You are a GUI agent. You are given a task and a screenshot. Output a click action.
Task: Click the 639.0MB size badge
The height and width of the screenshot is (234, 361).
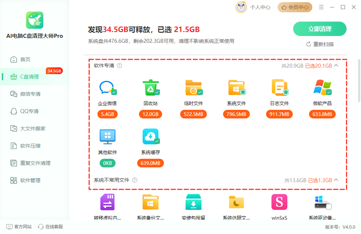(x=151, y=163)
